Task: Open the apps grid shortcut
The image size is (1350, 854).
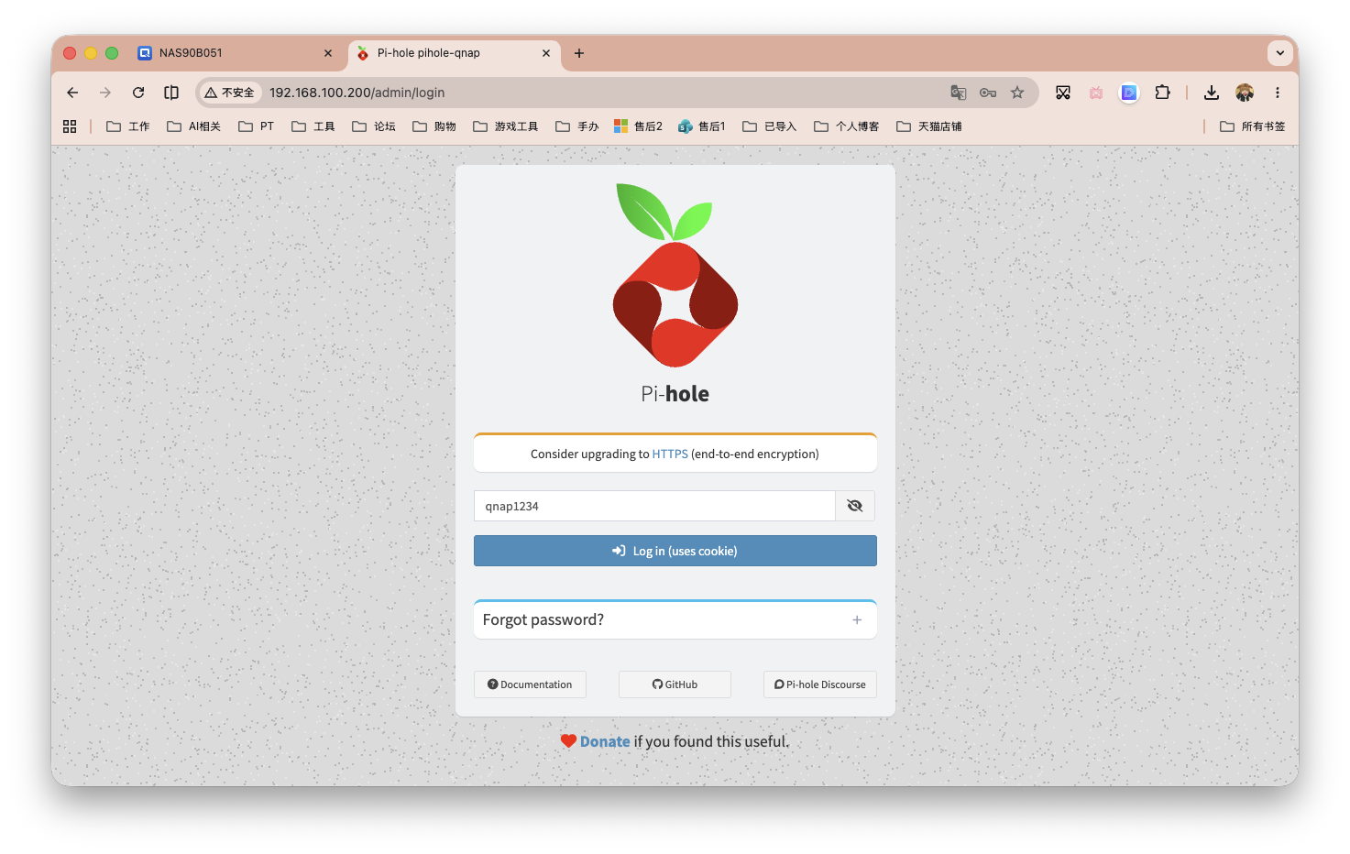Action: 70,126
